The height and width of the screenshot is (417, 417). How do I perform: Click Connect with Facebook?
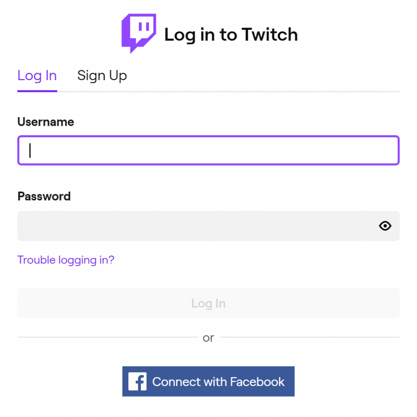point(208,381)
